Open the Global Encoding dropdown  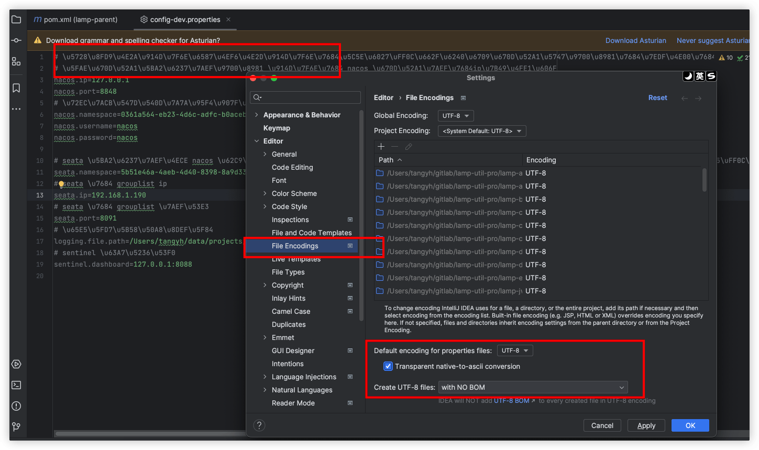(456, 116)
